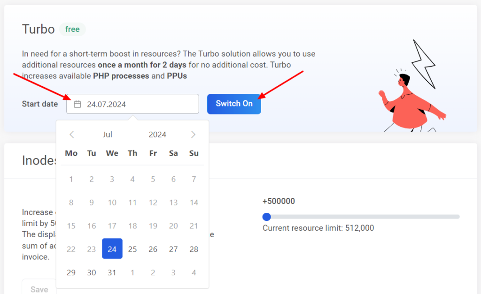Select July 26 in the calendar
The height and width of the screenshot is (294, 481).
coord(153,249)
